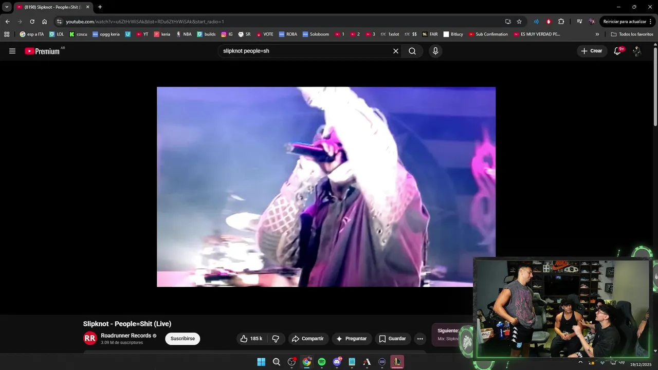Open Chrome home page button
The image size is (658, 370).
45,22
